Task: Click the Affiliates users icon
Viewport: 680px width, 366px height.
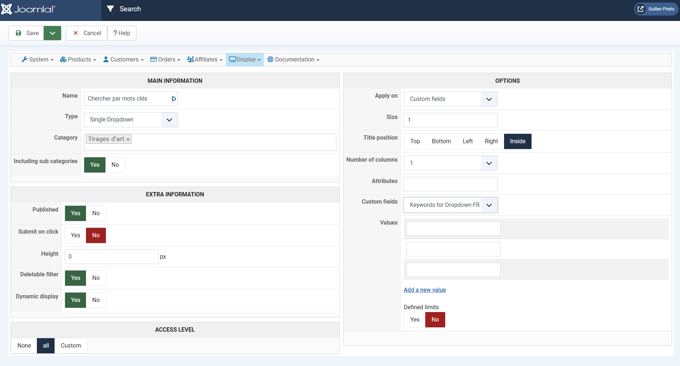Action: click(190, 59)
